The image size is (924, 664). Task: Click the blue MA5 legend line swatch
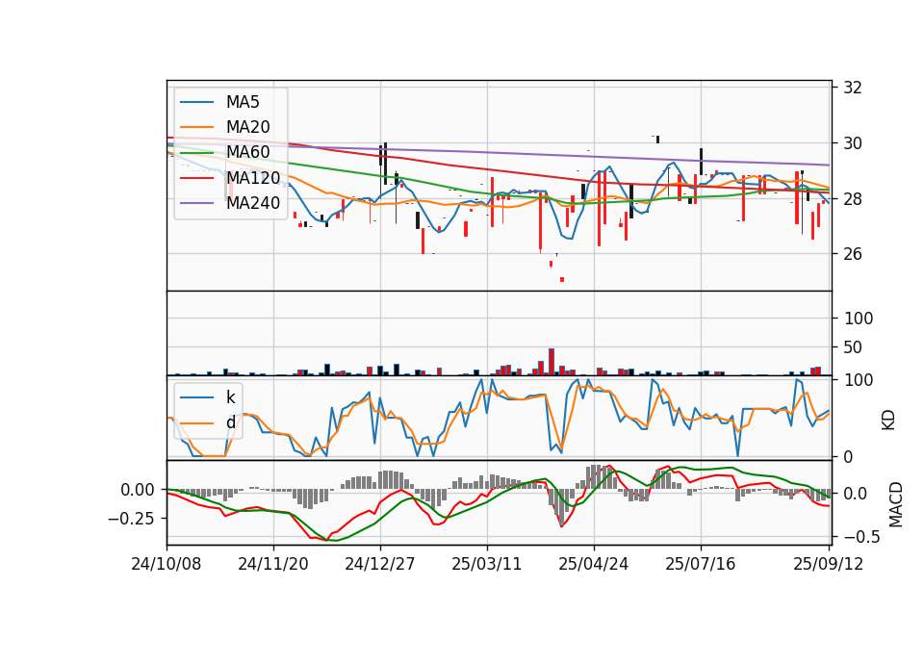(196, 102)
